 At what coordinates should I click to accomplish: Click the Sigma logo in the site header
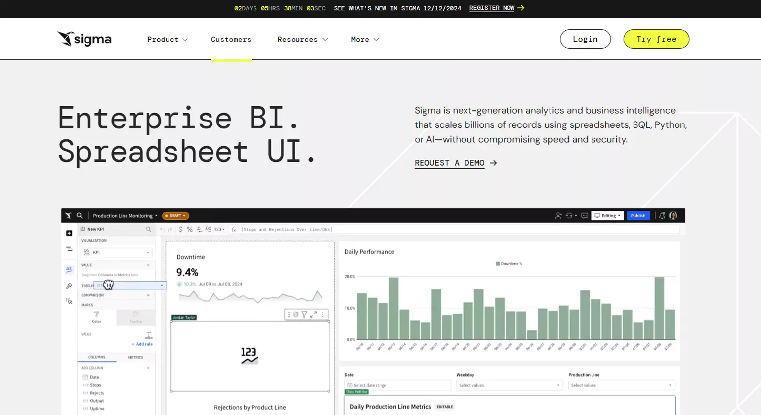85,39
